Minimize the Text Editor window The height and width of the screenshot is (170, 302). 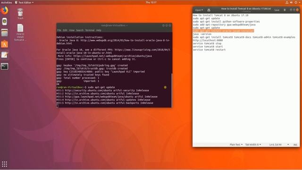pyautogui.click(x=291, y=10)
